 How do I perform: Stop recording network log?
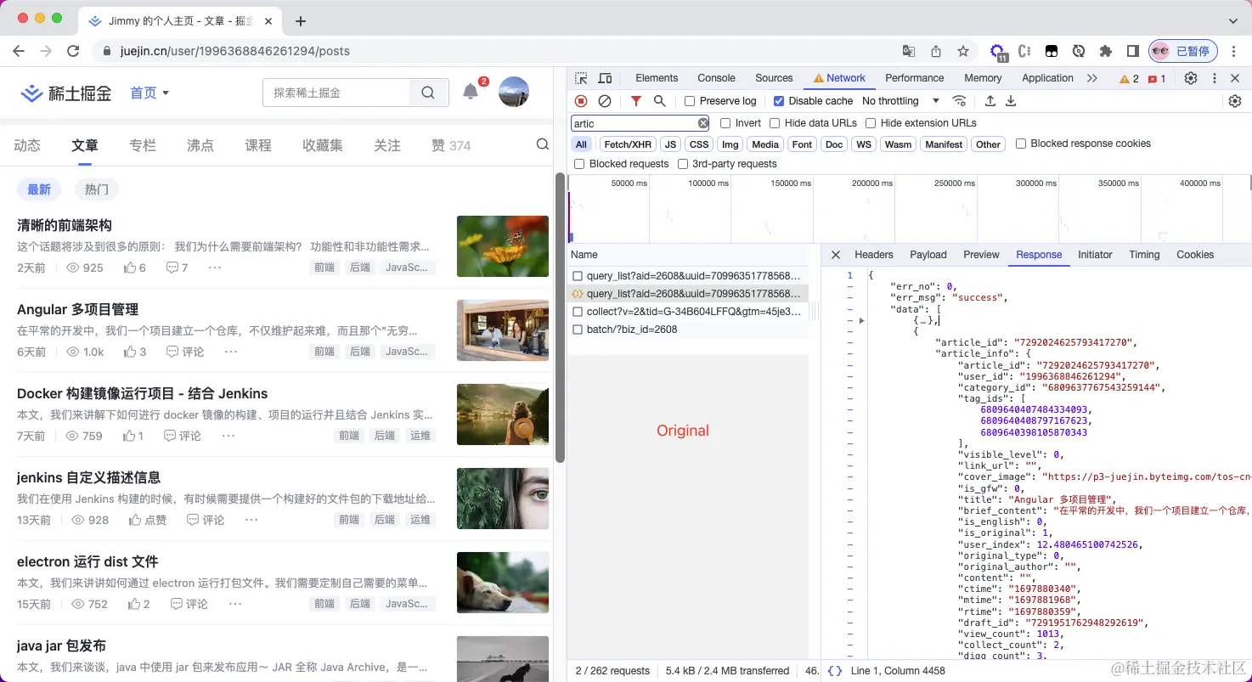(x=581, y=101)
